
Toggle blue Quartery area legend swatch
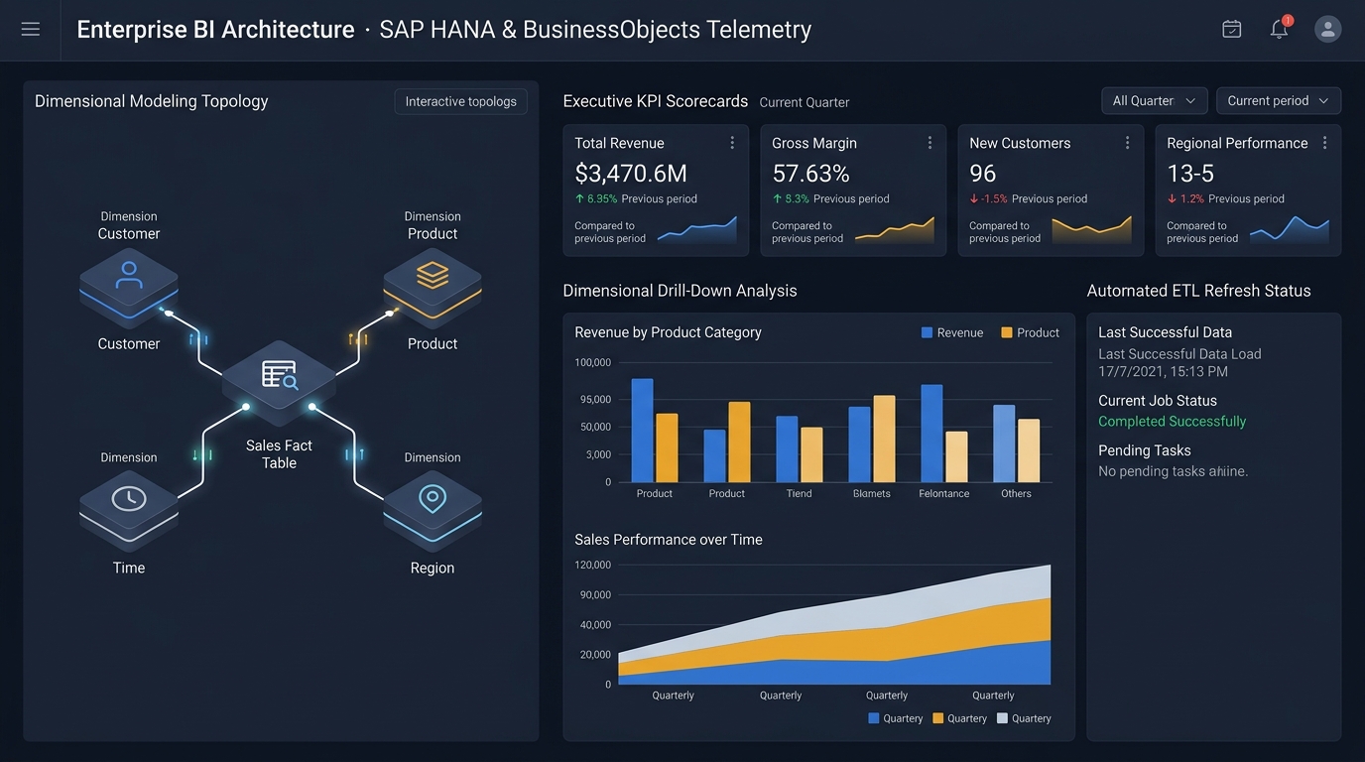[874, 718]
